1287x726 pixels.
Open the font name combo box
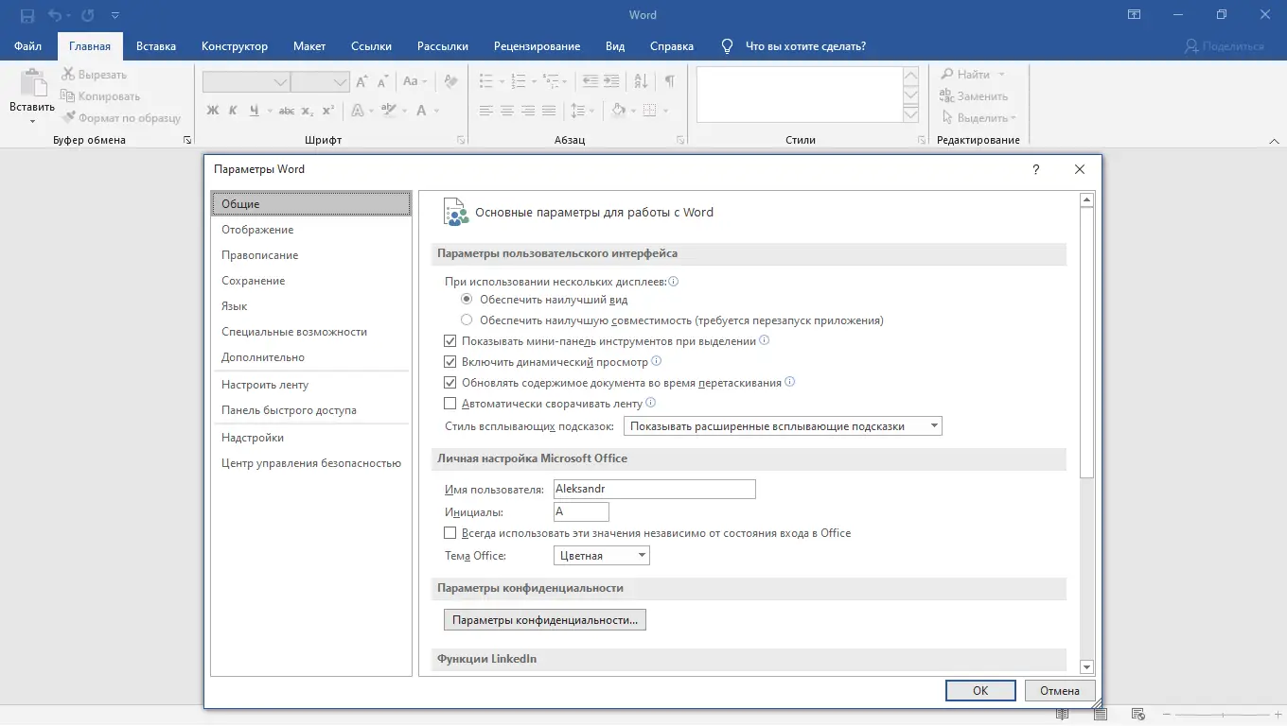click(x=246, y=82)
